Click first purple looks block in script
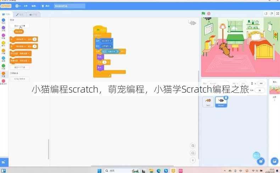280x173 pixels. 100,57
